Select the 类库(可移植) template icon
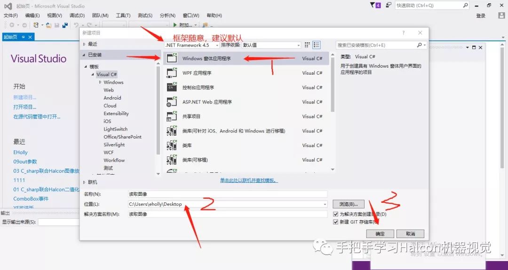 point(171,160)
